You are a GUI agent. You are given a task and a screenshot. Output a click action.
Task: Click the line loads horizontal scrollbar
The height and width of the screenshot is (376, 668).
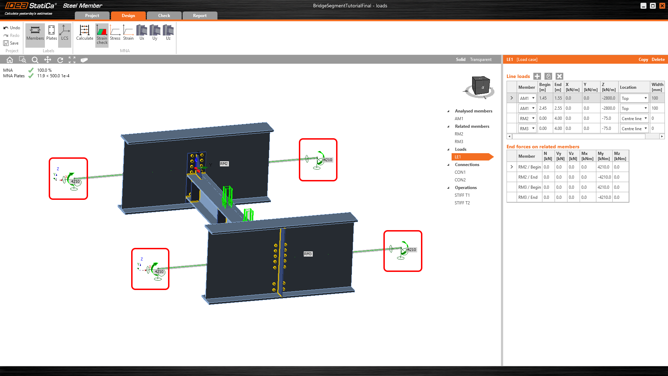coord(579,136)
